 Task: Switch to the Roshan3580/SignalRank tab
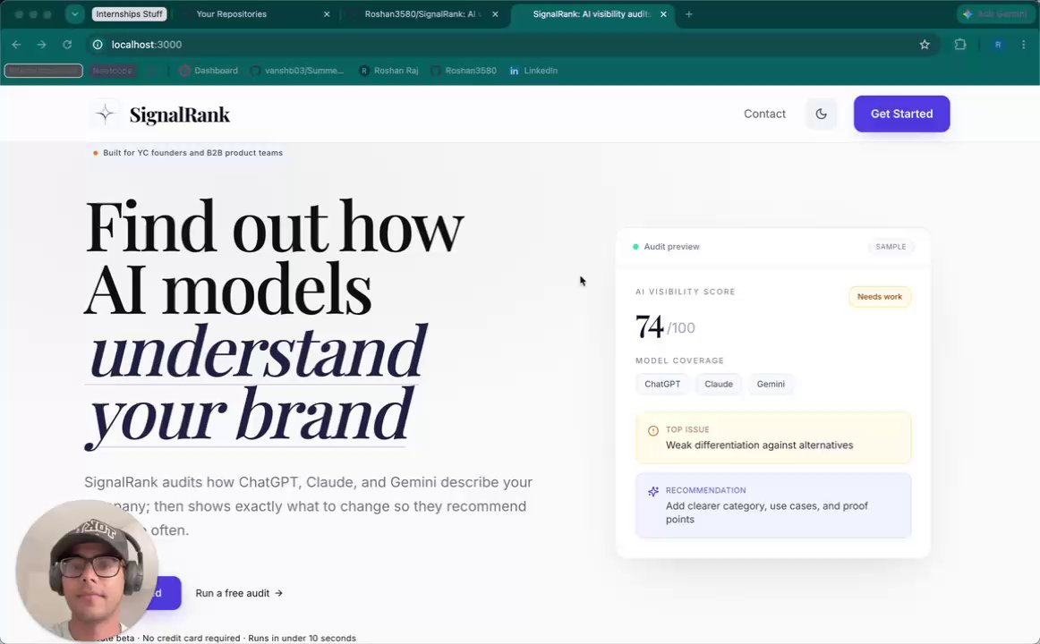423,14
